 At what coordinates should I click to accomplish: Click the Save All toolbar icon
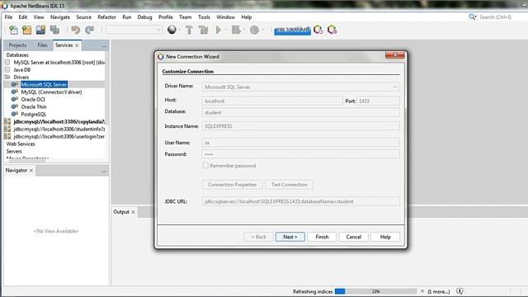[54, 30]
